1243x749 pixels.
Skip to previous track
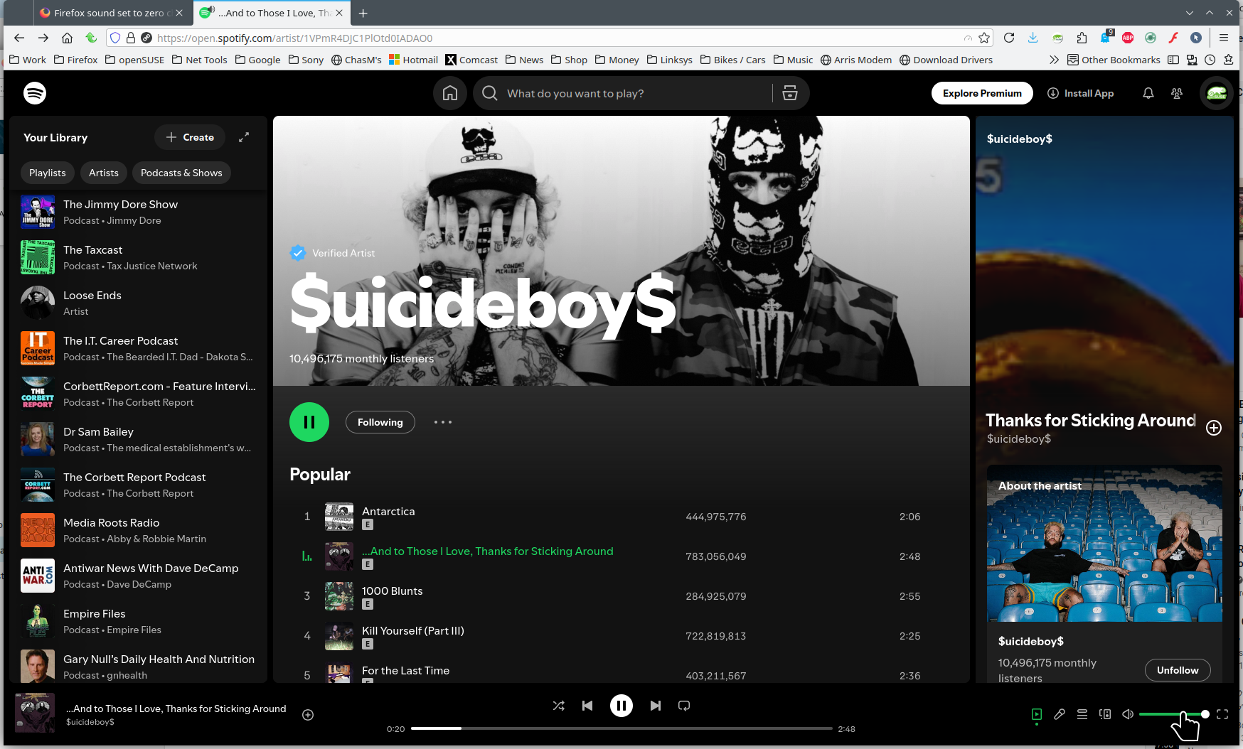[x=587, y=706]
